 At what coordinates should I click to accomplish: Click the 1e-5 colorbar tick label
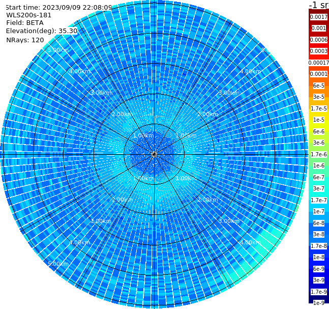319,120
